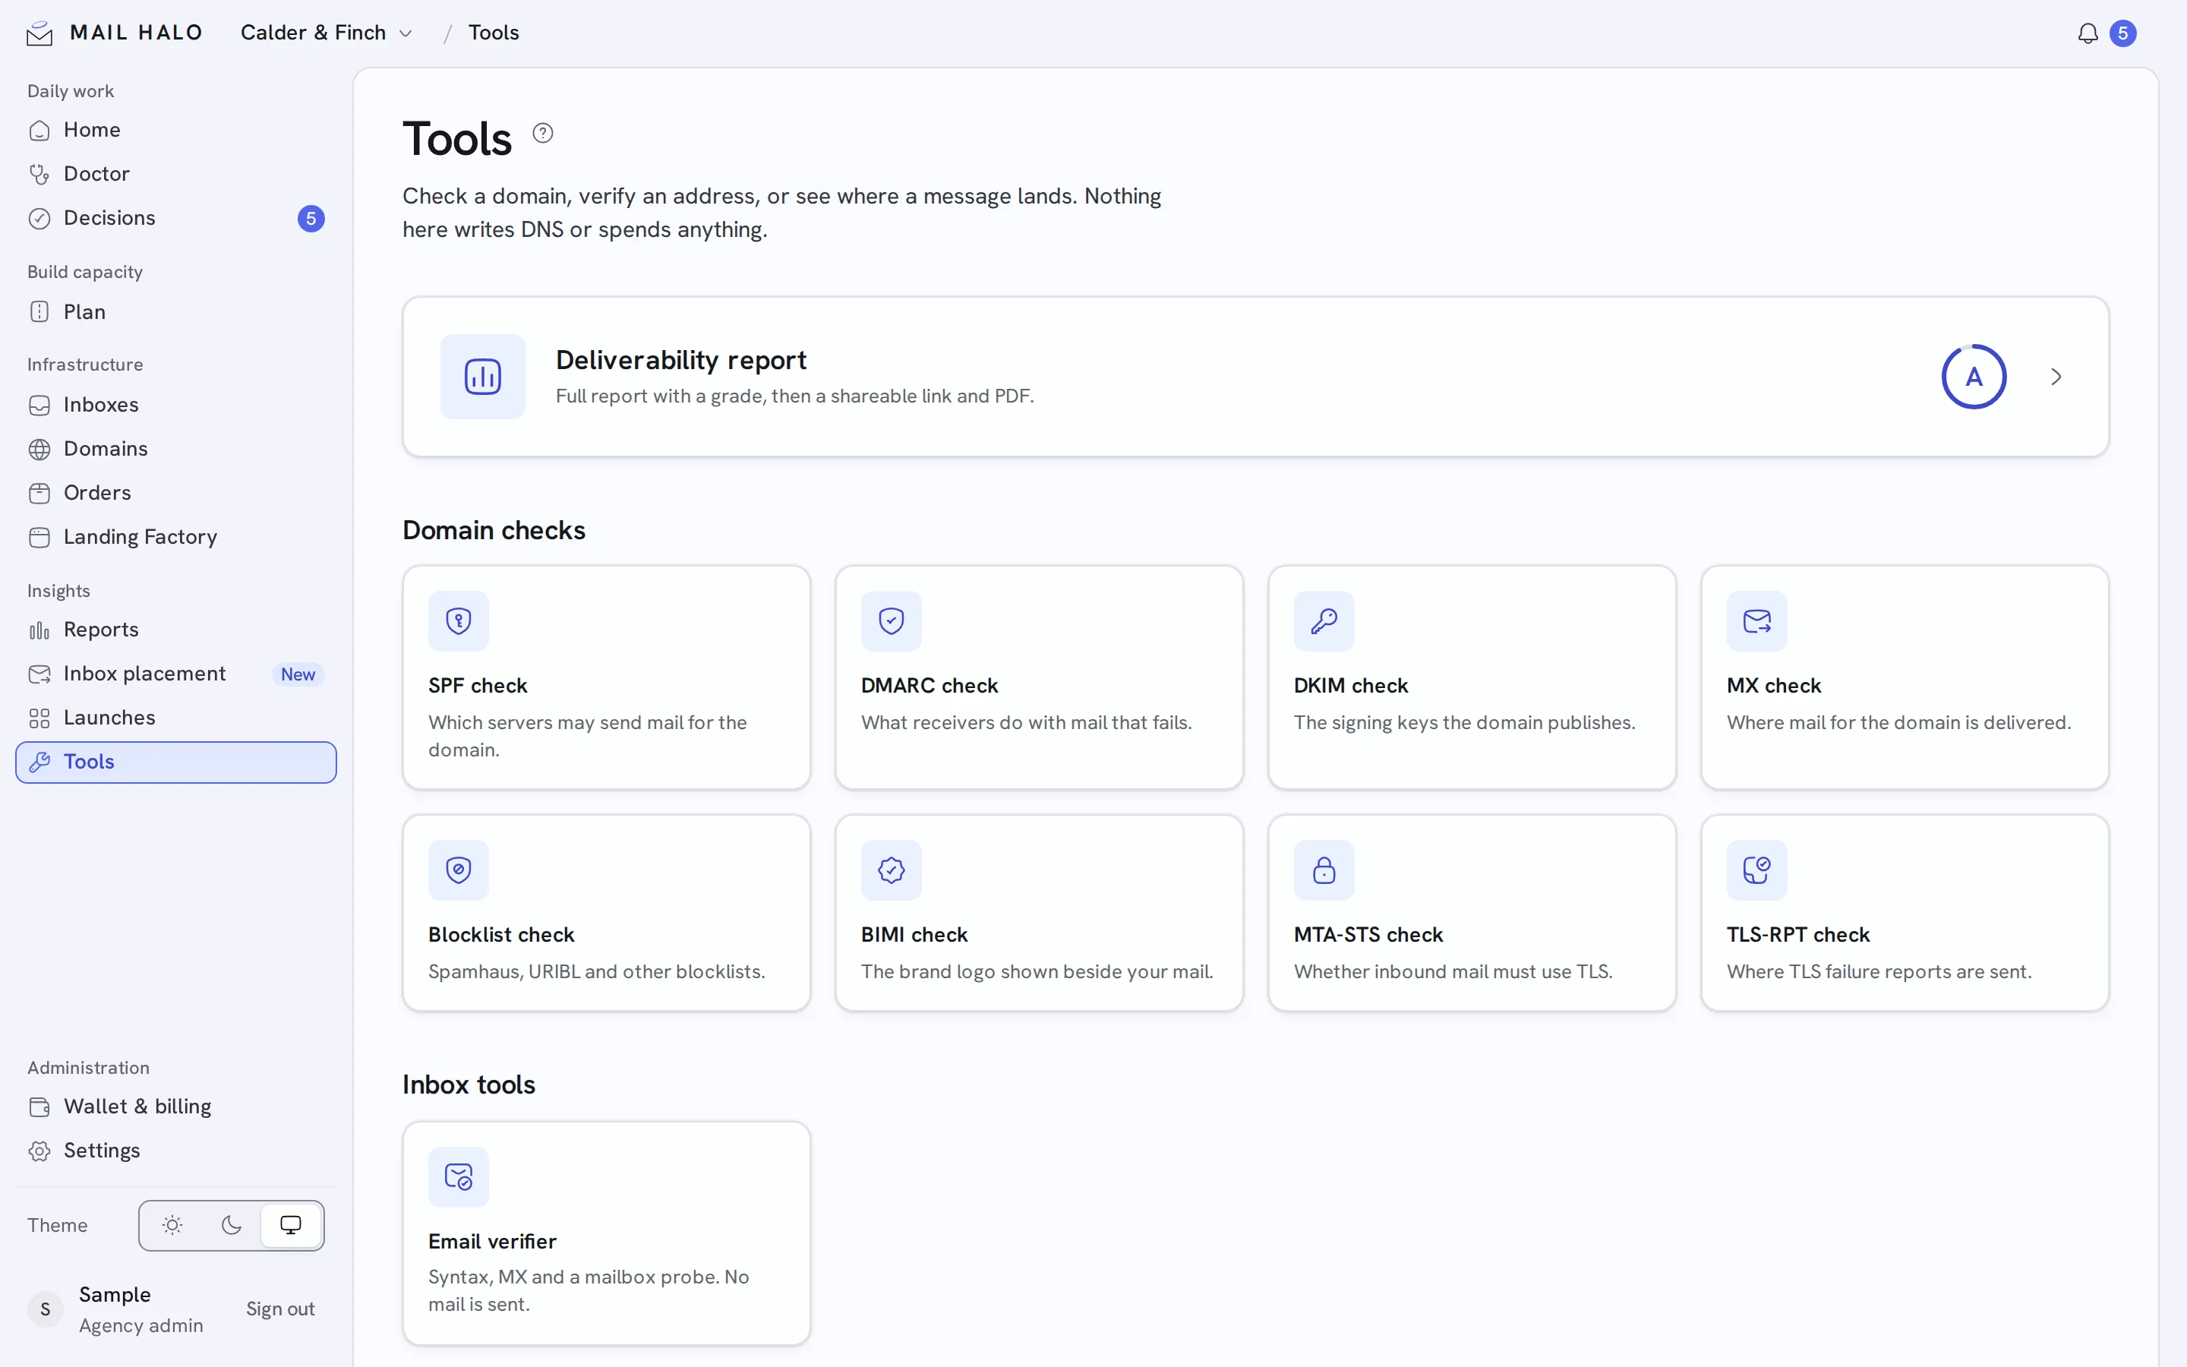Click the Decisions count badge in sidebar
2187x1367 pixels.
311,219
